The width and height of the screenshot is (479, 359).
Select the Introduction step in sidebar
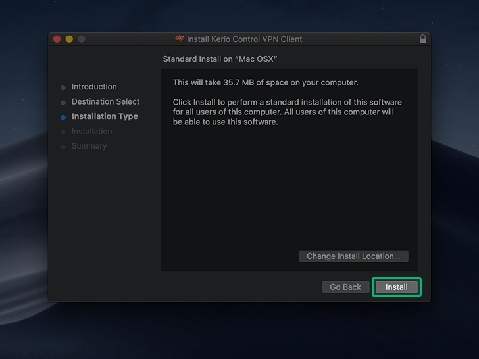94,87
